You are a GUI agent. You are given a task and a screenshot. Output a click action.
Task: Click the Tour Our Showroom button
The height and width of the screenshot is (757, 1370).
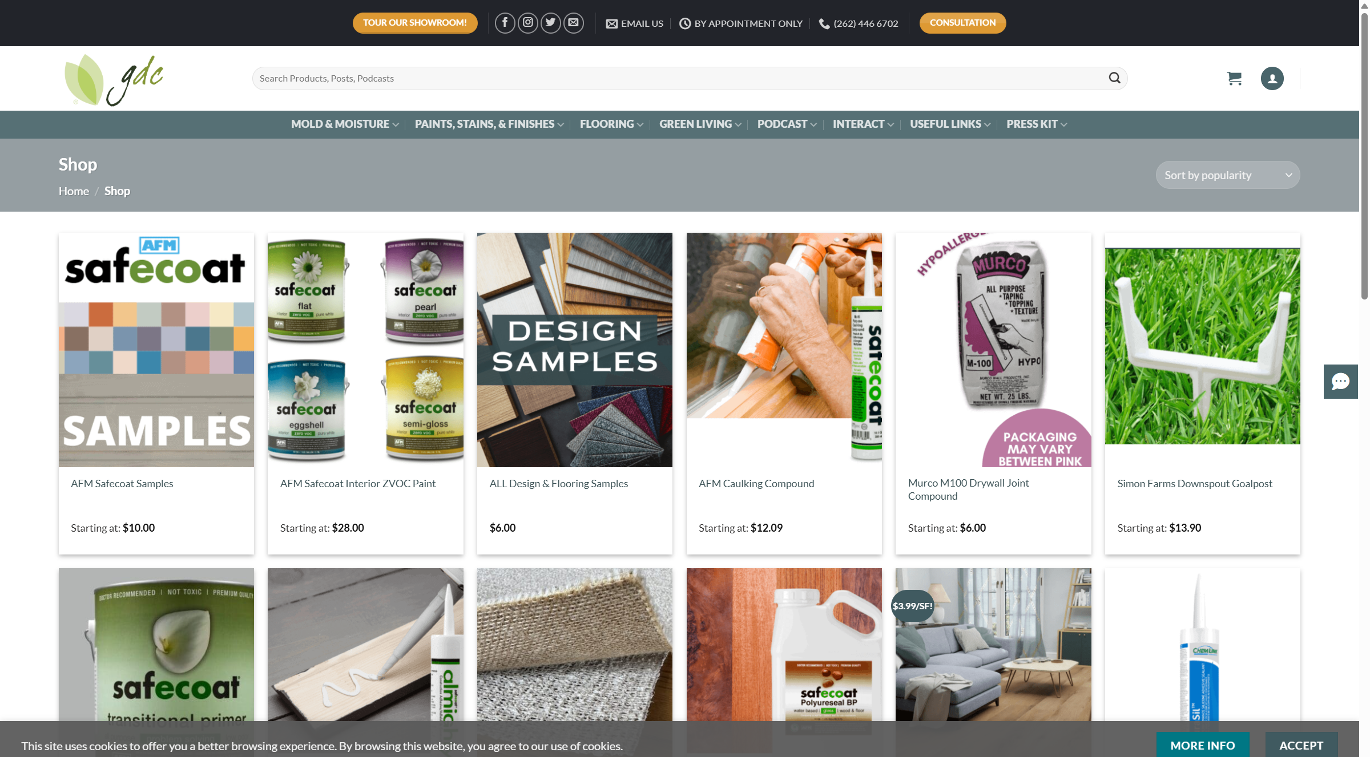415,23
